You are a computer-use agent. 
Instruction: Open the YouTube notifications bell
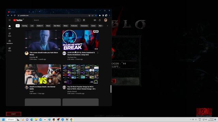coord(100,20)
